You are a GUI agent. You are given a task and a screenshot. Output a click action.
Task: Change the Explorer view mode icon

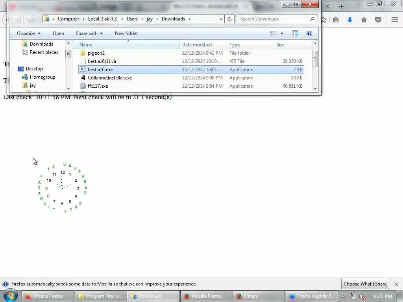[x=274, y=33]
